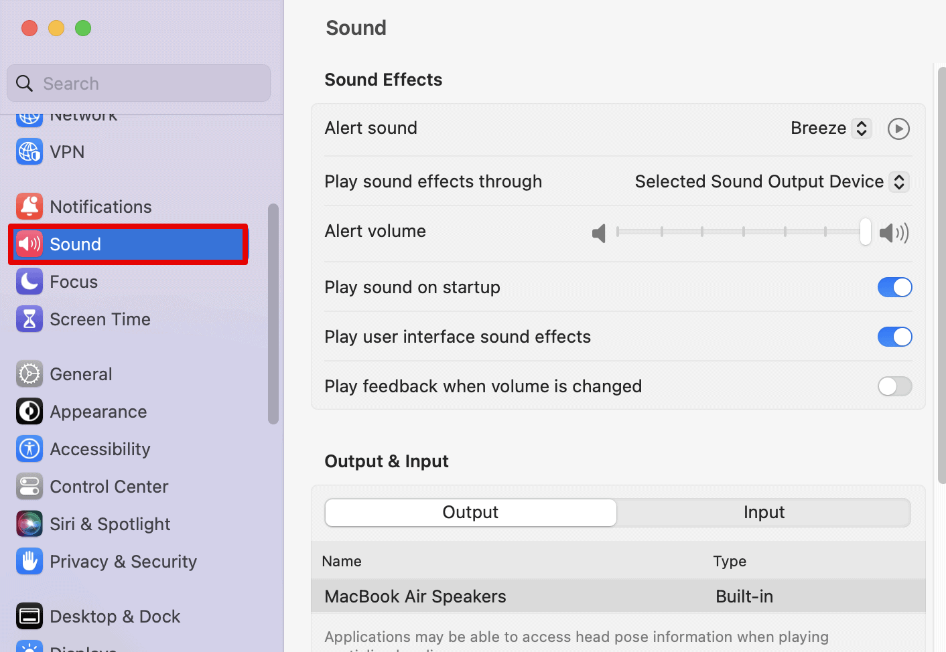Open Screen Time hourglass icon
Image resolution: width=946 pixels, height=652 pixels.
(x=29, y=319)
